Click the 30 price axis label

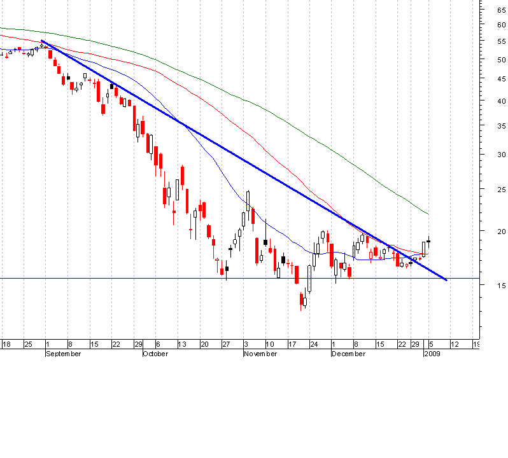502,155
